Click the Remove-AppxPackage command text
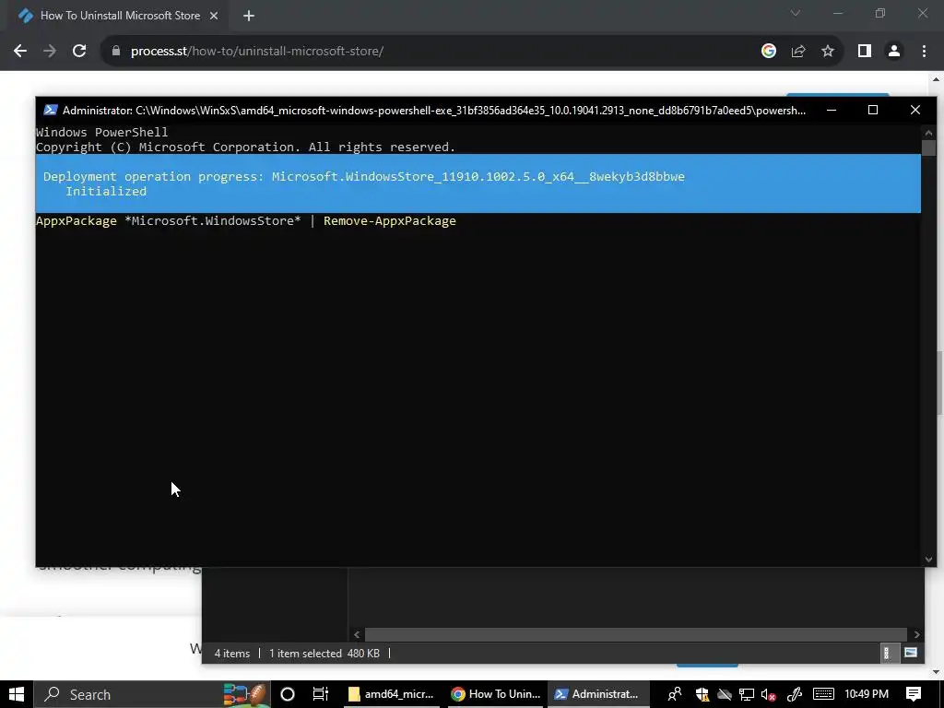 390,221
